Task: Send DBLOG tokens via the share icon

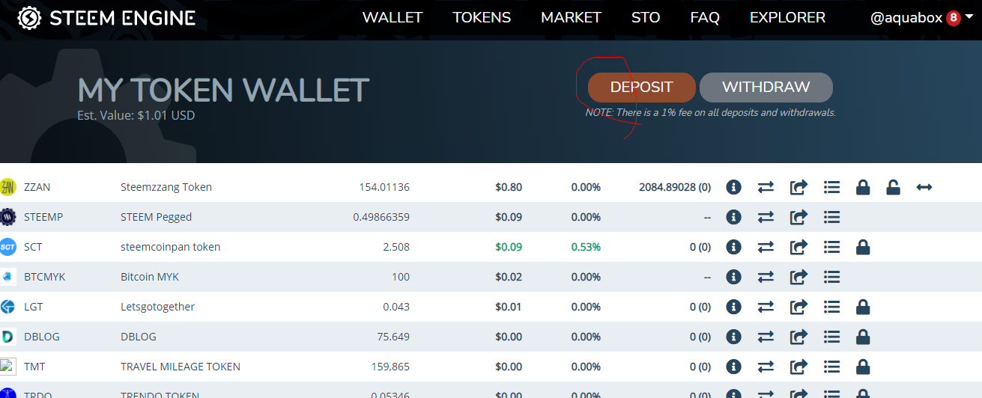Action: (x=798, y=337)
